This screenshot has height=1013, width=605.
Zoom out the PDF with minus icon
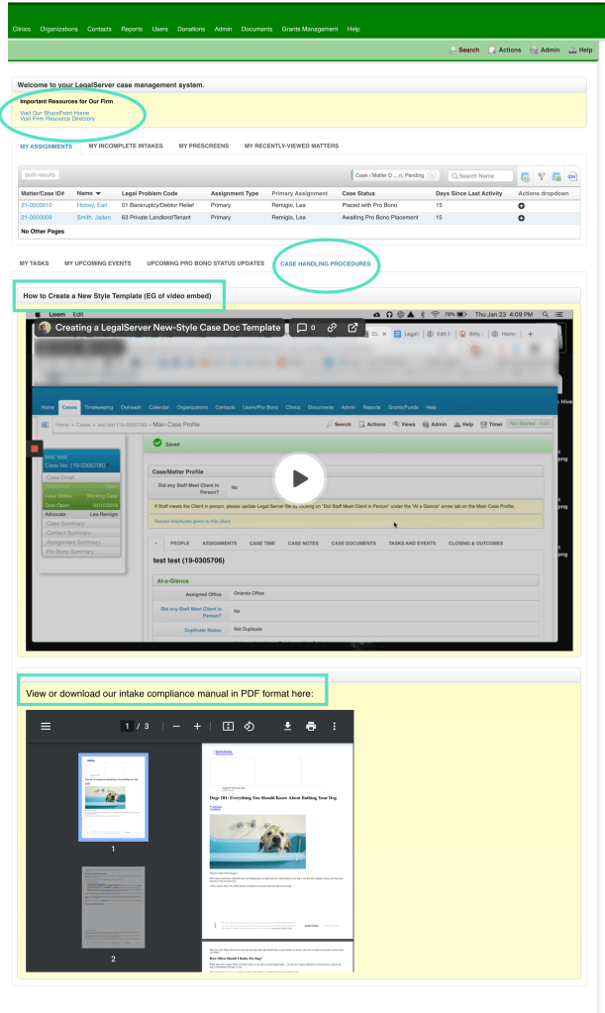tap(175, 726)
